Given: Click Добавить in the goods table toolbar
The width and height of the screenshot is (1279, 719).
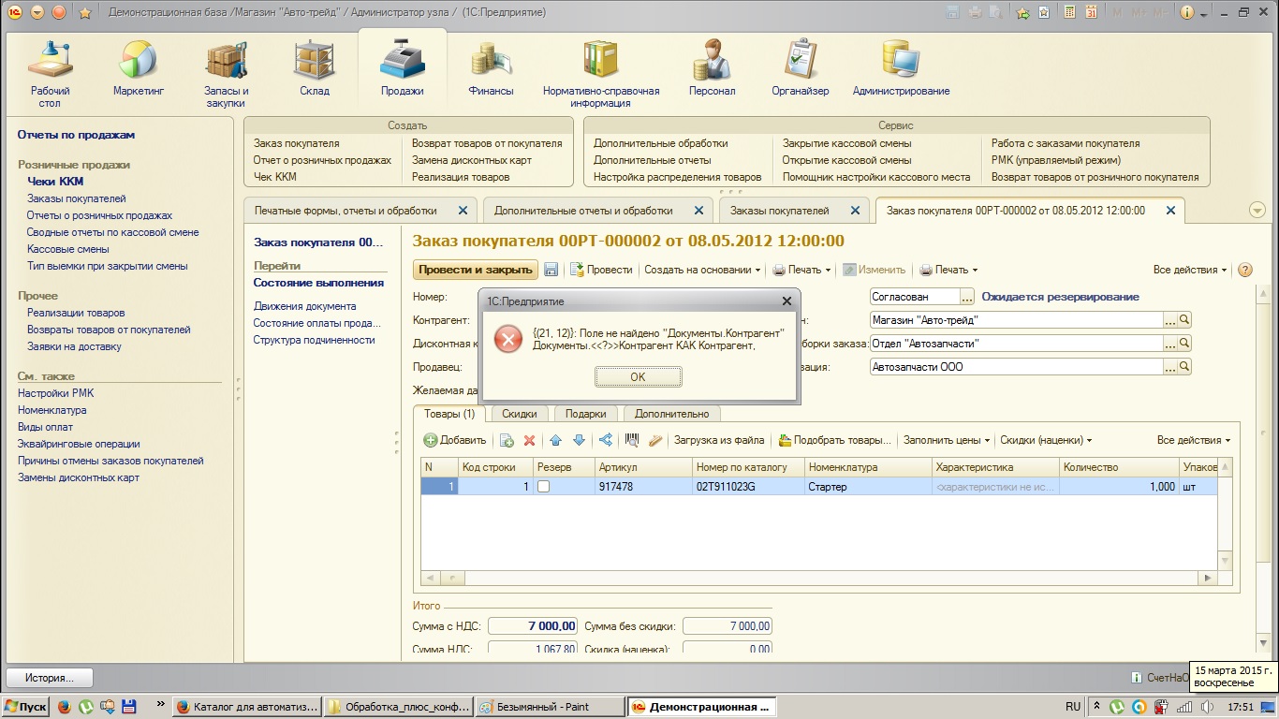Looking at the screenshot, I should click(x=455, y=440).
